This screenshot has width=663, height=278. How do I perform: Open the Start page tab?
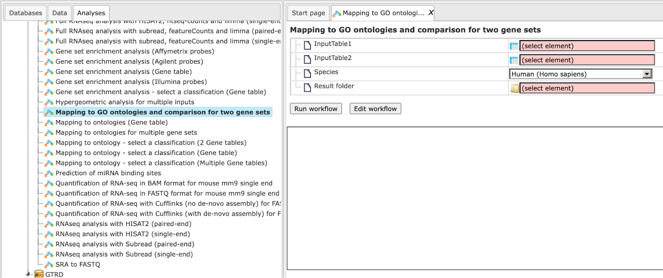tap(308, 13)
